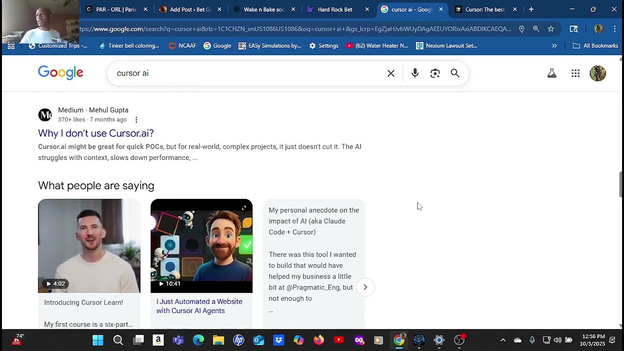This screenshot has height=351, width=624.
Task: Play 'Introducing Cursor Learn!' video thumbnail
Action: [x=89, y=246]
